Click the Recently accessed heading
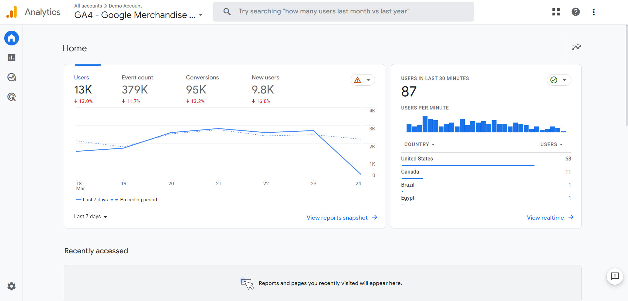Image resolution: width=628 pixels, height=301 pixels. pyautogui.click(x=96, y=251)
